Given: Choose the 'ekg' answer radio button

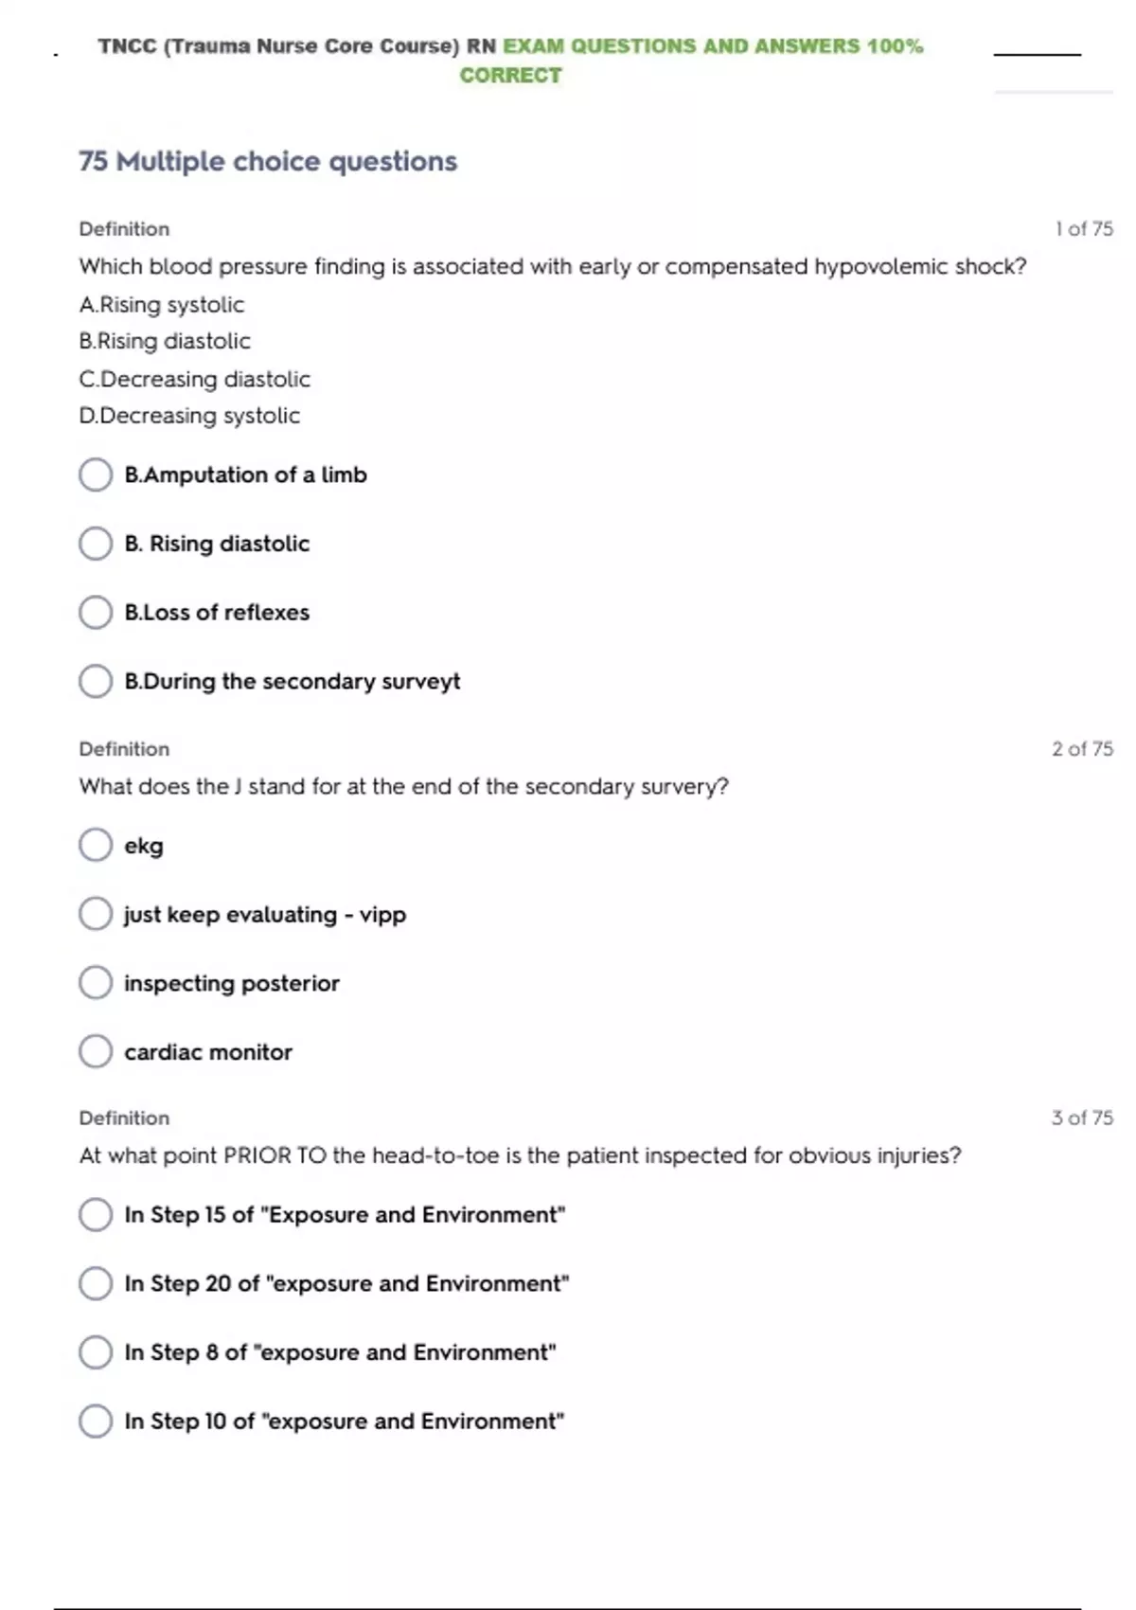Looking at the screenshot, I should [x=96, y=845].
